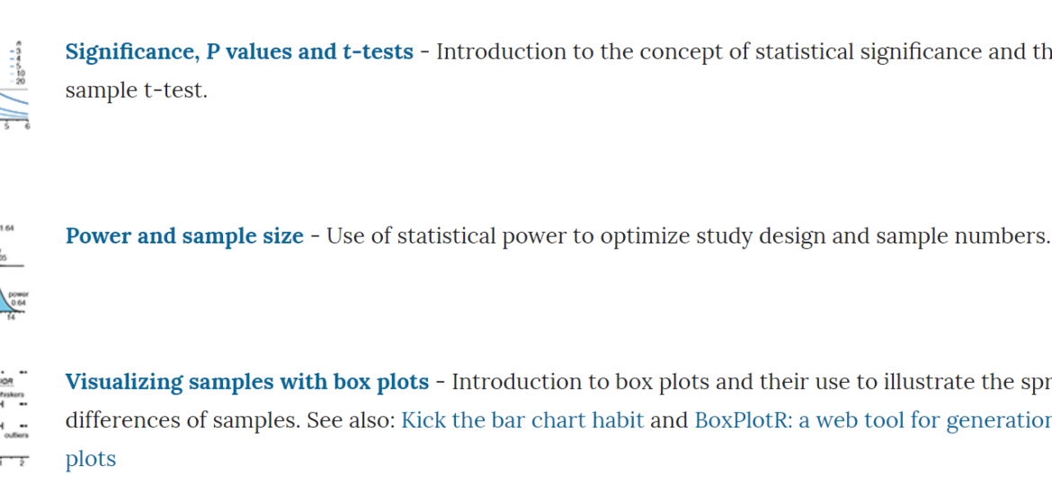Follow the "Kick the bar chart habit" link
1052x494 pixels.
coord(522,420)
